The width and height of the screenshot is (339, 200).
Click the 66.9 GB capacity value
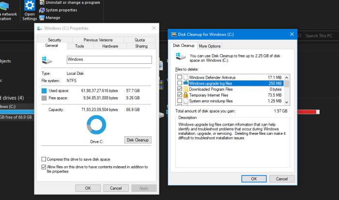133,110
